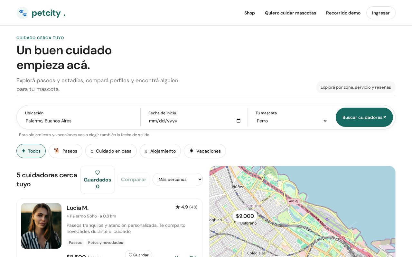Click the Comparar button
412x257 pixels.
(134, 179)
